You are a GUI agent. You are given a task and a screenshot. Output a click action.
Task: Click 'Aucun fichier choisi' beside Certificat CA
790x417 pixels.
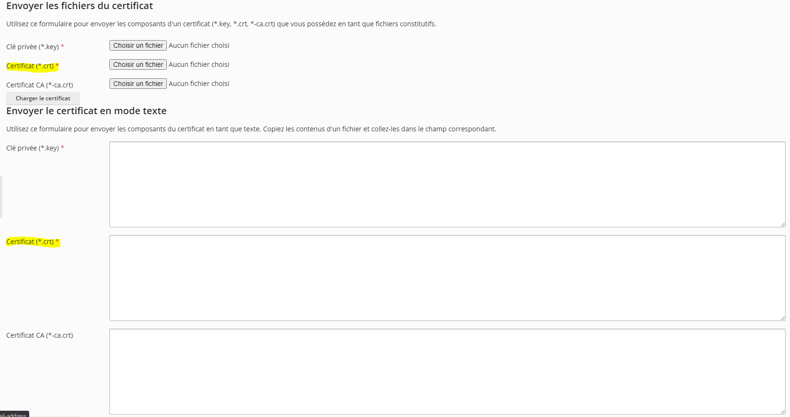(199, 84)
